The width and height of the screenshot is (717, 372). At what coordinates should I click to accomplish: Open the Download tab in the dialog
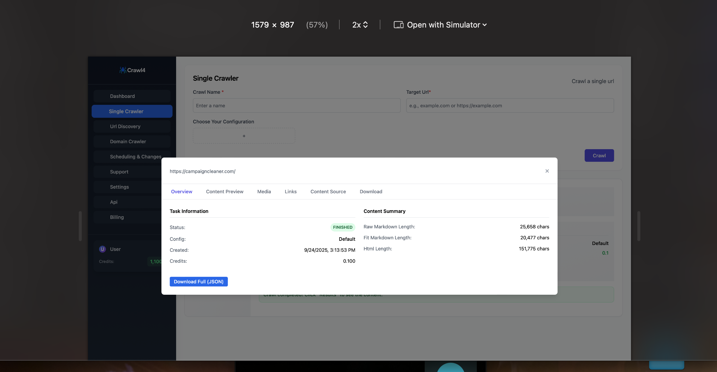tap(371, 191)
